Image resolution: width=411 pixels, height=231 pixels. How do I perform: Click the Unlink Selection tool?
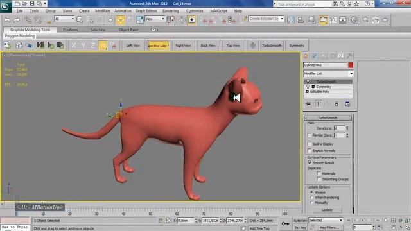[x=38, y=20]
